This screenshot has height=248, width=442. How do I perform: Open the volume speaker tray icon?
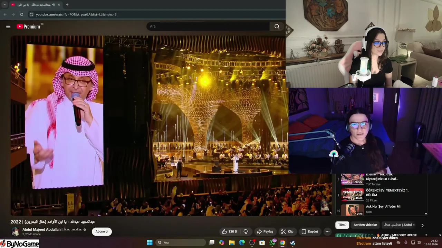pyautogui.click(x=419, y=242)
